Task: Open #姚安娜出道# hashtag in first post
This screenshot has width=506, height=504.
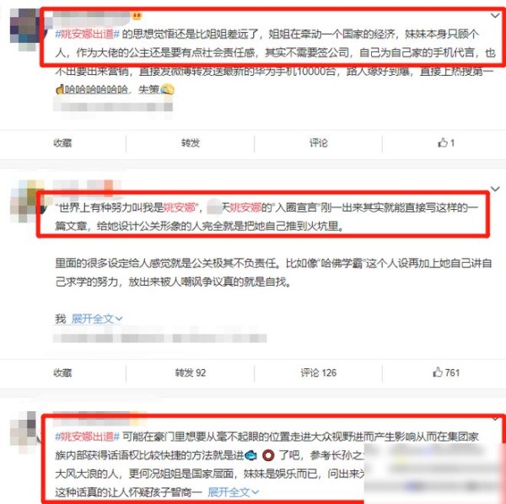Action: click(x=87, y=34)
